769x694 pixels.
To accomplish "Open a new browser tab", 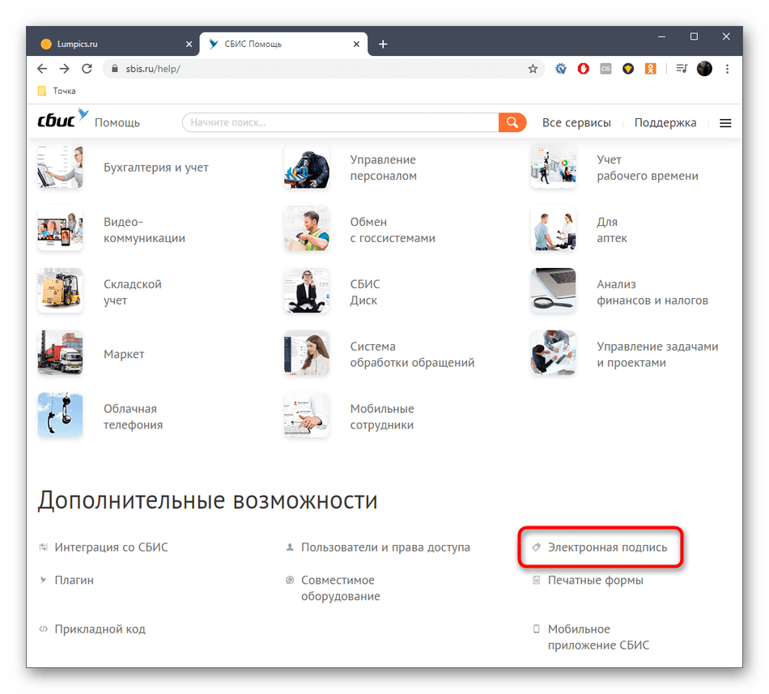I will pos(383,45).
